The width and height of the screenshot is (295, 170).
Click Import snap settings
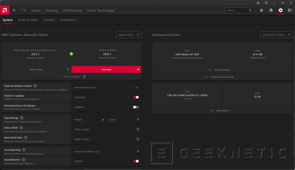pos(78,120)
